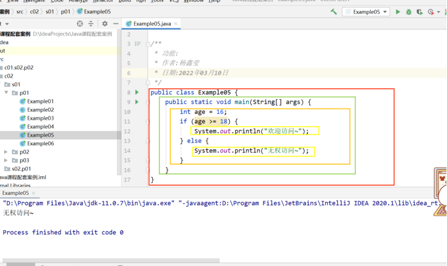Collapse the main method fold on line 9
This screenshot has height=266, width=447.
[148, 102]
